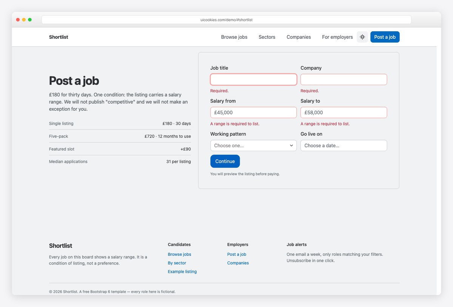Viewport: 453px width, 307px height.
Task: Focus the Company input field
Action: coord(344,79)
